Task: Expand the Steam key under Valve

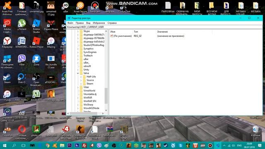Action: click(x=81, y=84)
